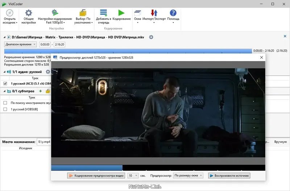
Task: Click preview window title icon
Action: pos(55,58)
